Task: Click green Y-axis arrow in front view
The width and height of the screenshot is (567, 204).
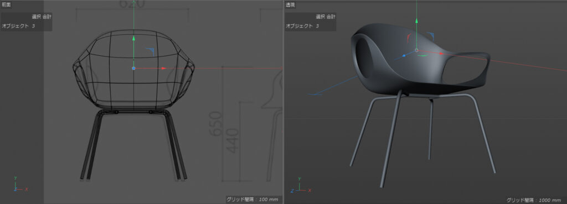Action: coord(134,38)
